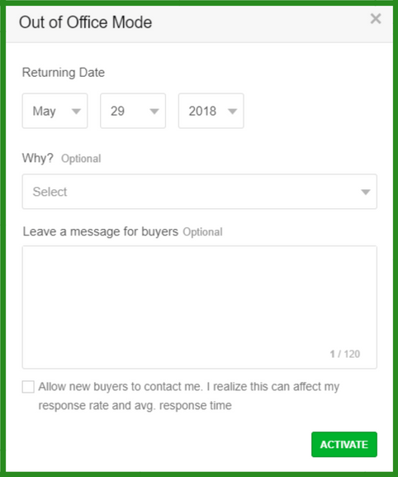Check Allow new buyers to contact me
The width and height of the screenshot is (398, 477).
(x=28, y=387)
